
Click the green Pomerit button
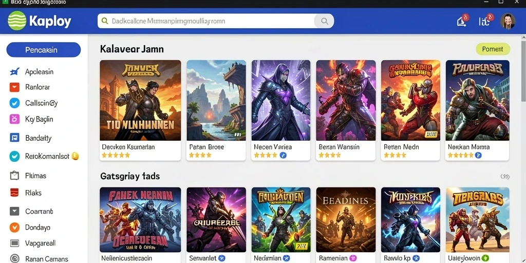(x=493, y=49)
